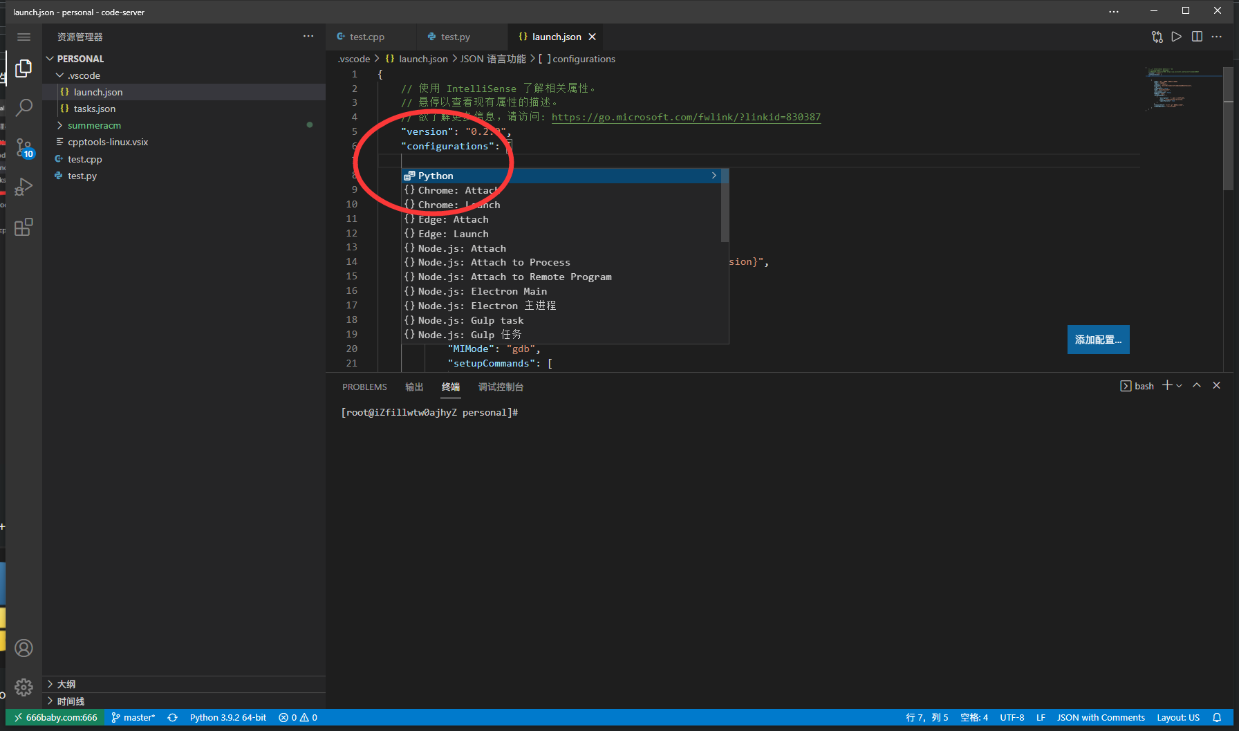Switch to the PROBLEMS panel tab
Screen dimensions: 1239x731
click(x=364, y=387)
